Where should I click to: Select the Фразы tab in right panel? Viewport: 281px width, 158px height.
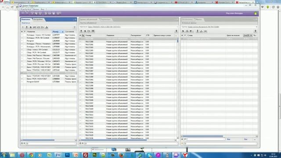click(x=199, y=19)
